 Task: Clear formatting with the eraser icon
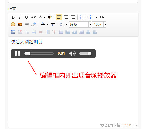(x=34, y=24)
